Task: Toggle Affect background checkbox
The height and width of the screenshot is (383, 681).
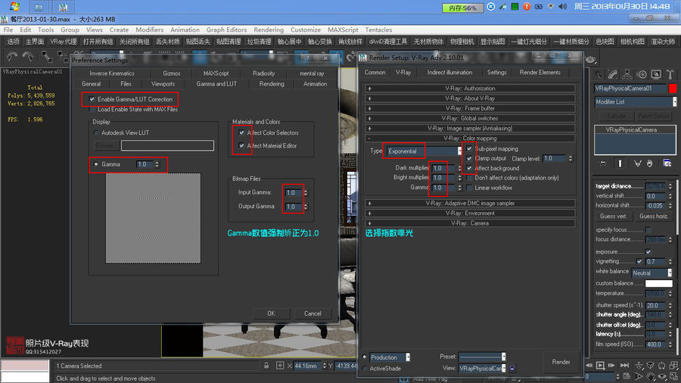Action: [x=469, y=168]
